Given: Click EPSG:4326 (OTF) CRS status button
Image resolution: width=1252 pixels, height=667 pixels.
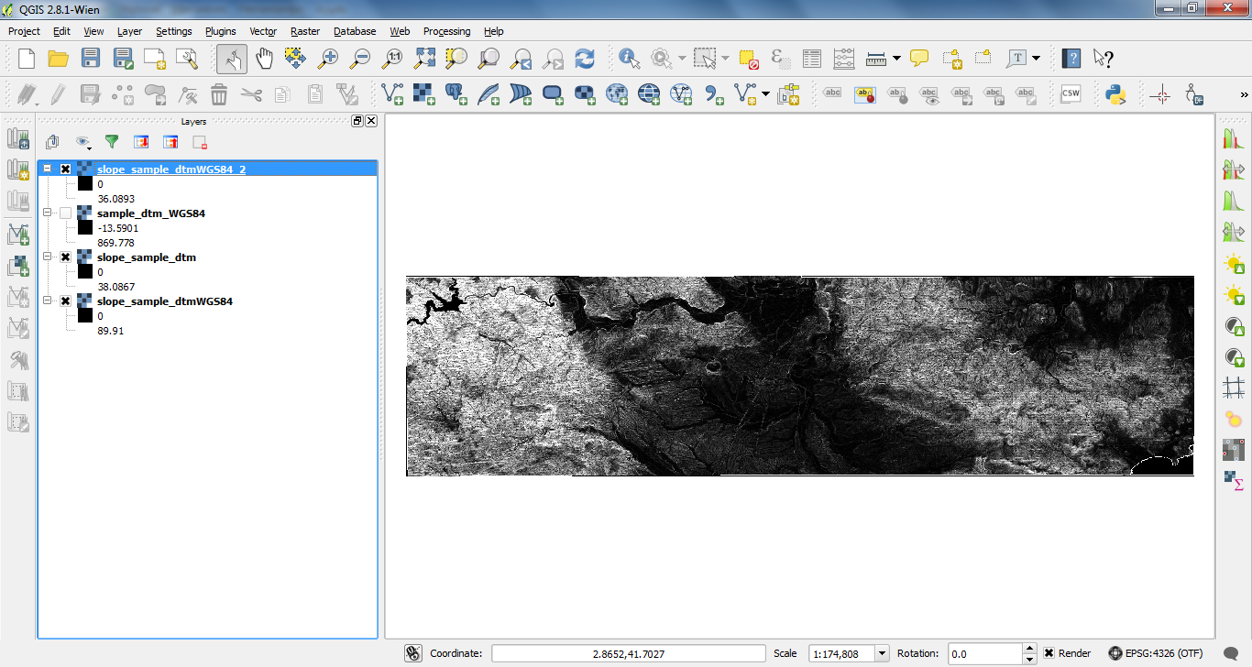Looking at the screenshot, I should (x=1154, y=653).
